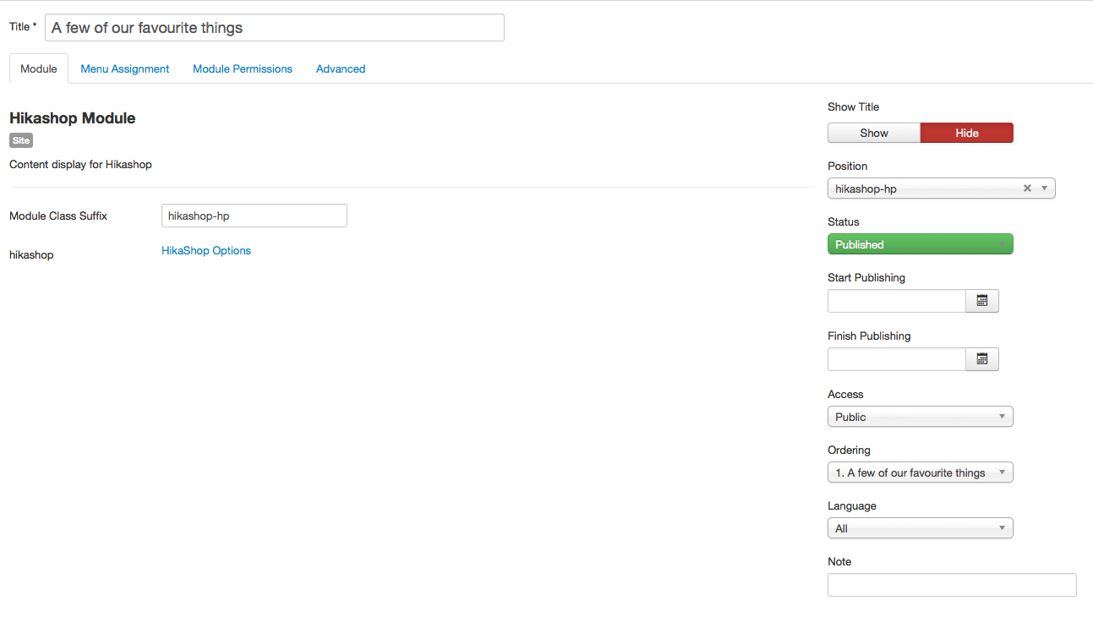The image size is (1093, 617).
Task: Click into the Note text field
Action: [952, 585]
